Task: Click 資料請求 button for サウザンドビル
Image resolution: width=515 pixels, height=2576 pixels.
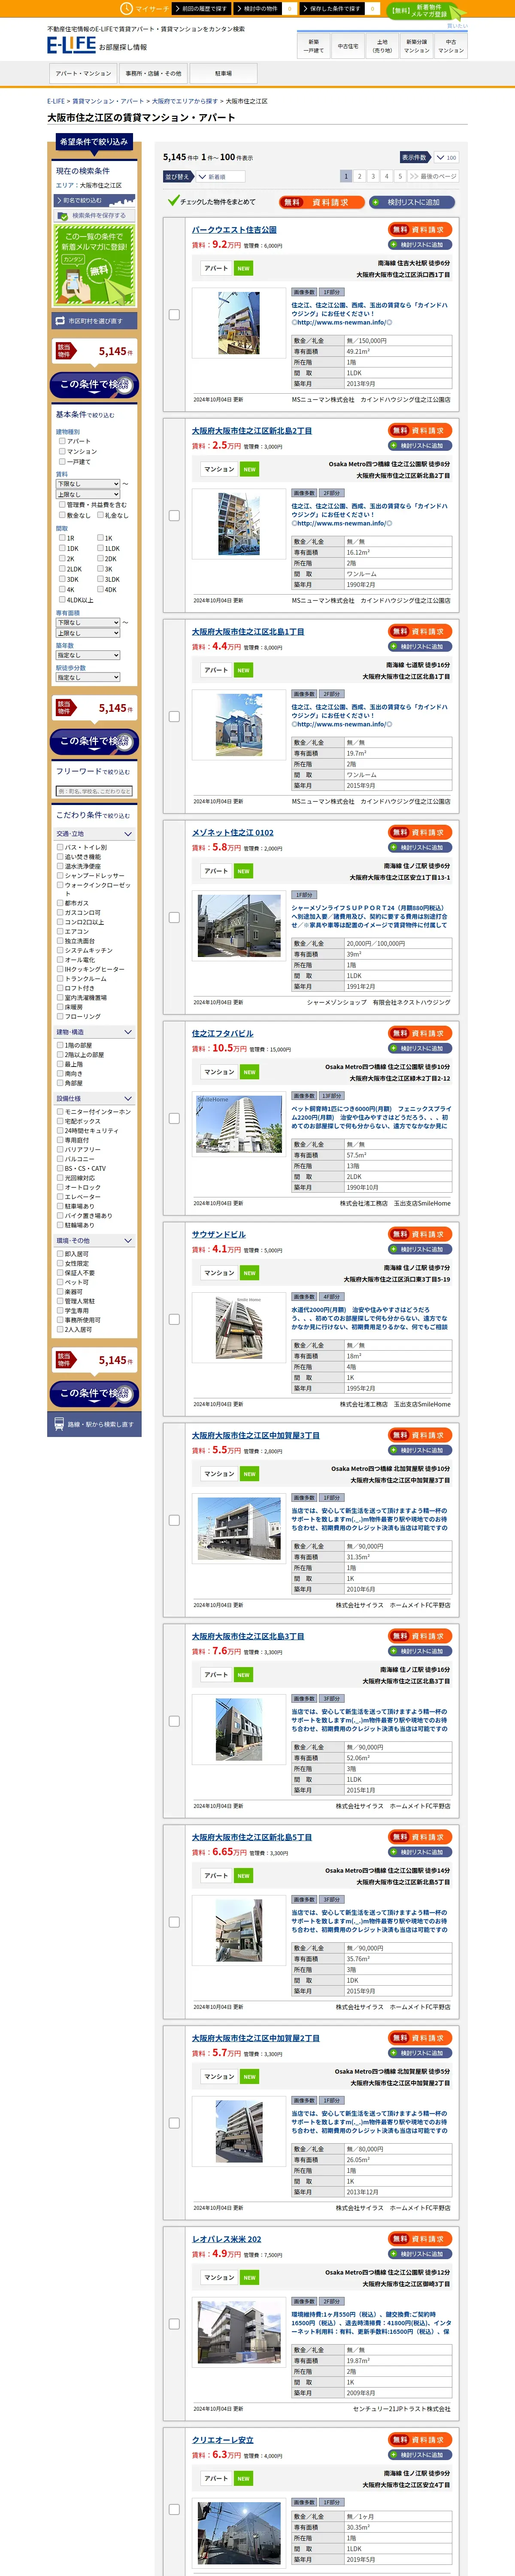Action: click(420, 1234)
